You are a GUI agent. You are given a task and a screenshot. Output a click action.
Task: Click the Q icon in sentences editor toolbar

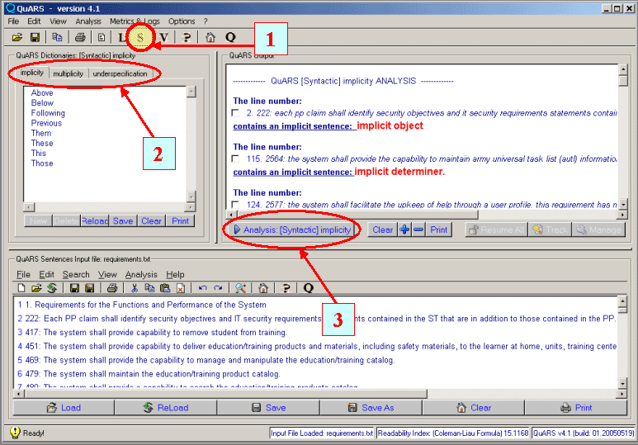[x=309, y=288]
